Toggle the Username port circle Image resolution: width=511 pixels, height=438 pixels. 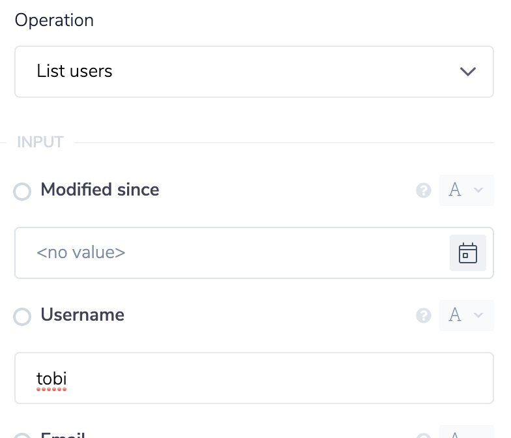[x=22, y=317]
